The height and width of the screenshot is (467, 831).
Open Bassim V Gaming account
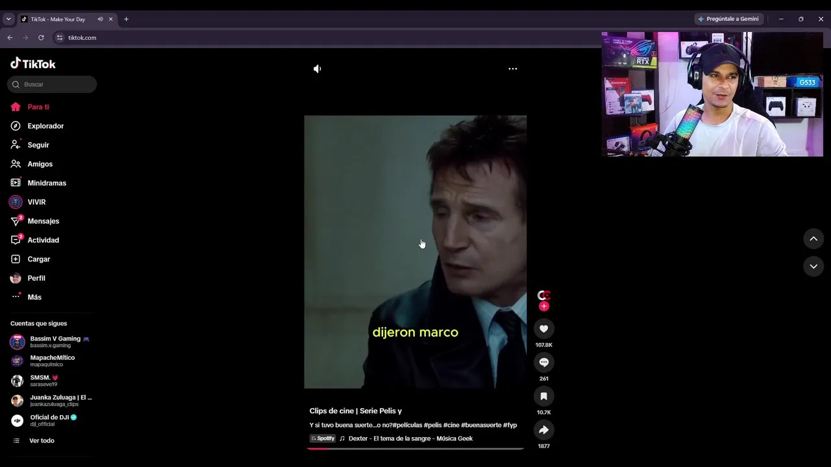coord(51,342)
